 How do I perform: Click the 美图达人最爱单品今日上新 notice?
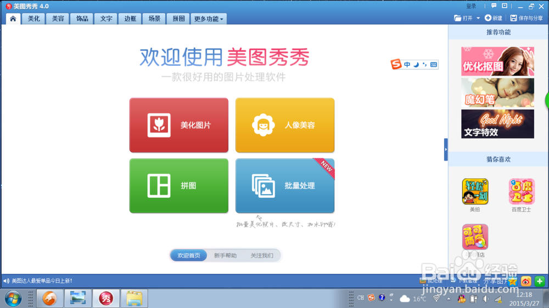click(42, 281)
